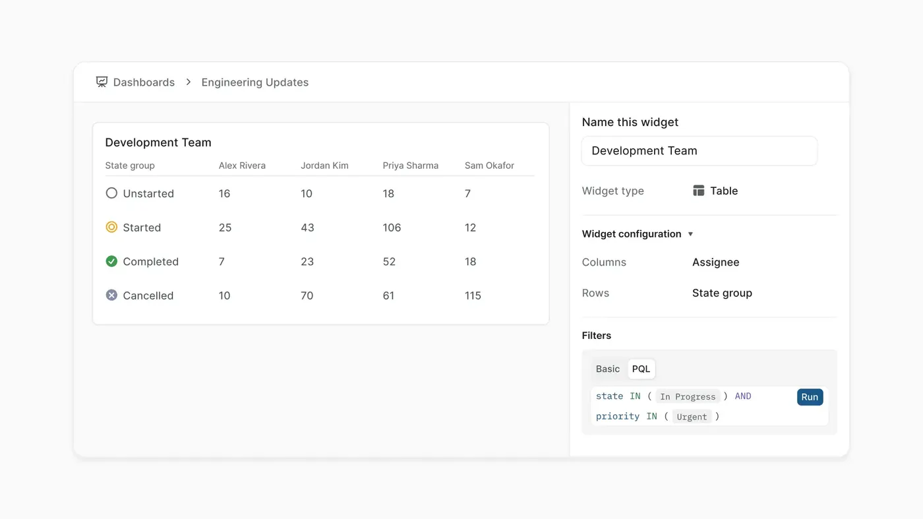The width and height of the screenshot is (923, 519).
Task: Select the Sam Okafor column header
Action: (489, 166)
